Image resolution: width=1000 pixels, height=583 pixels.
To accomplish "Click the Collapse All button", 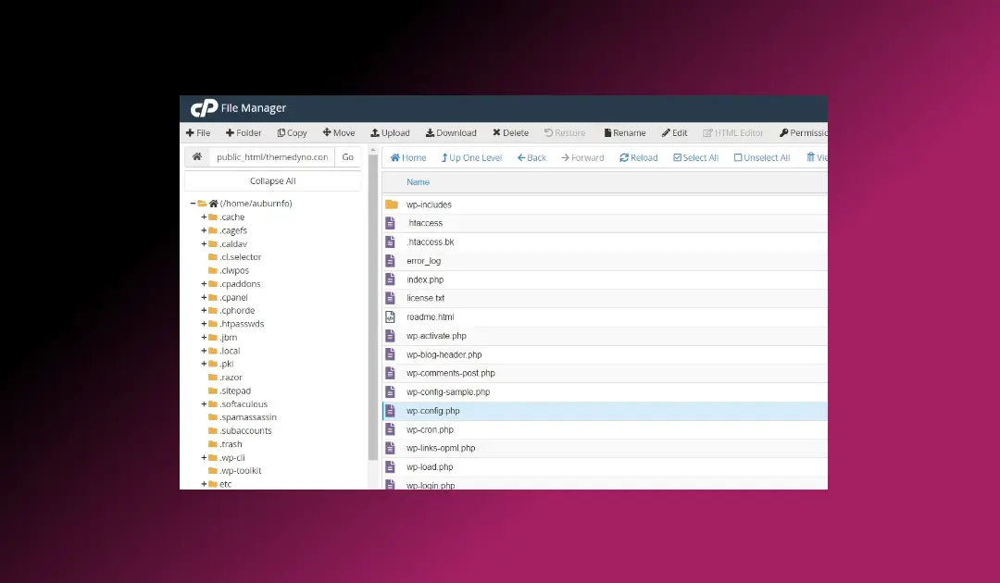I will point(271,180).
